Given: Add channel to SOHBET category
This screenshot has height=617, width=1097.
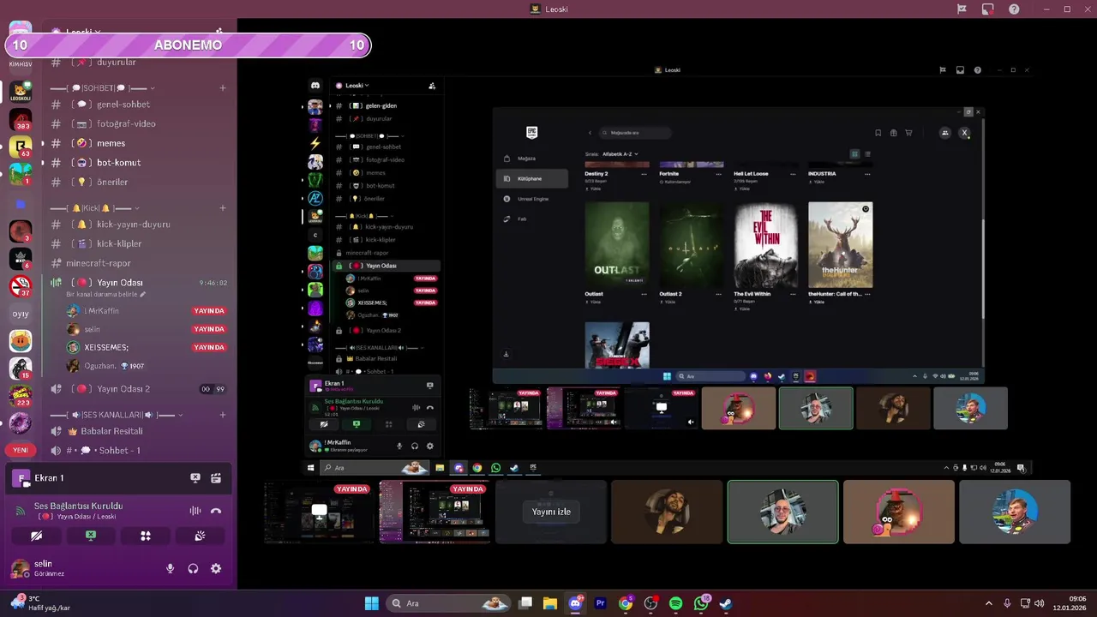Looking at the screenshot, I should tap(223, 87).
